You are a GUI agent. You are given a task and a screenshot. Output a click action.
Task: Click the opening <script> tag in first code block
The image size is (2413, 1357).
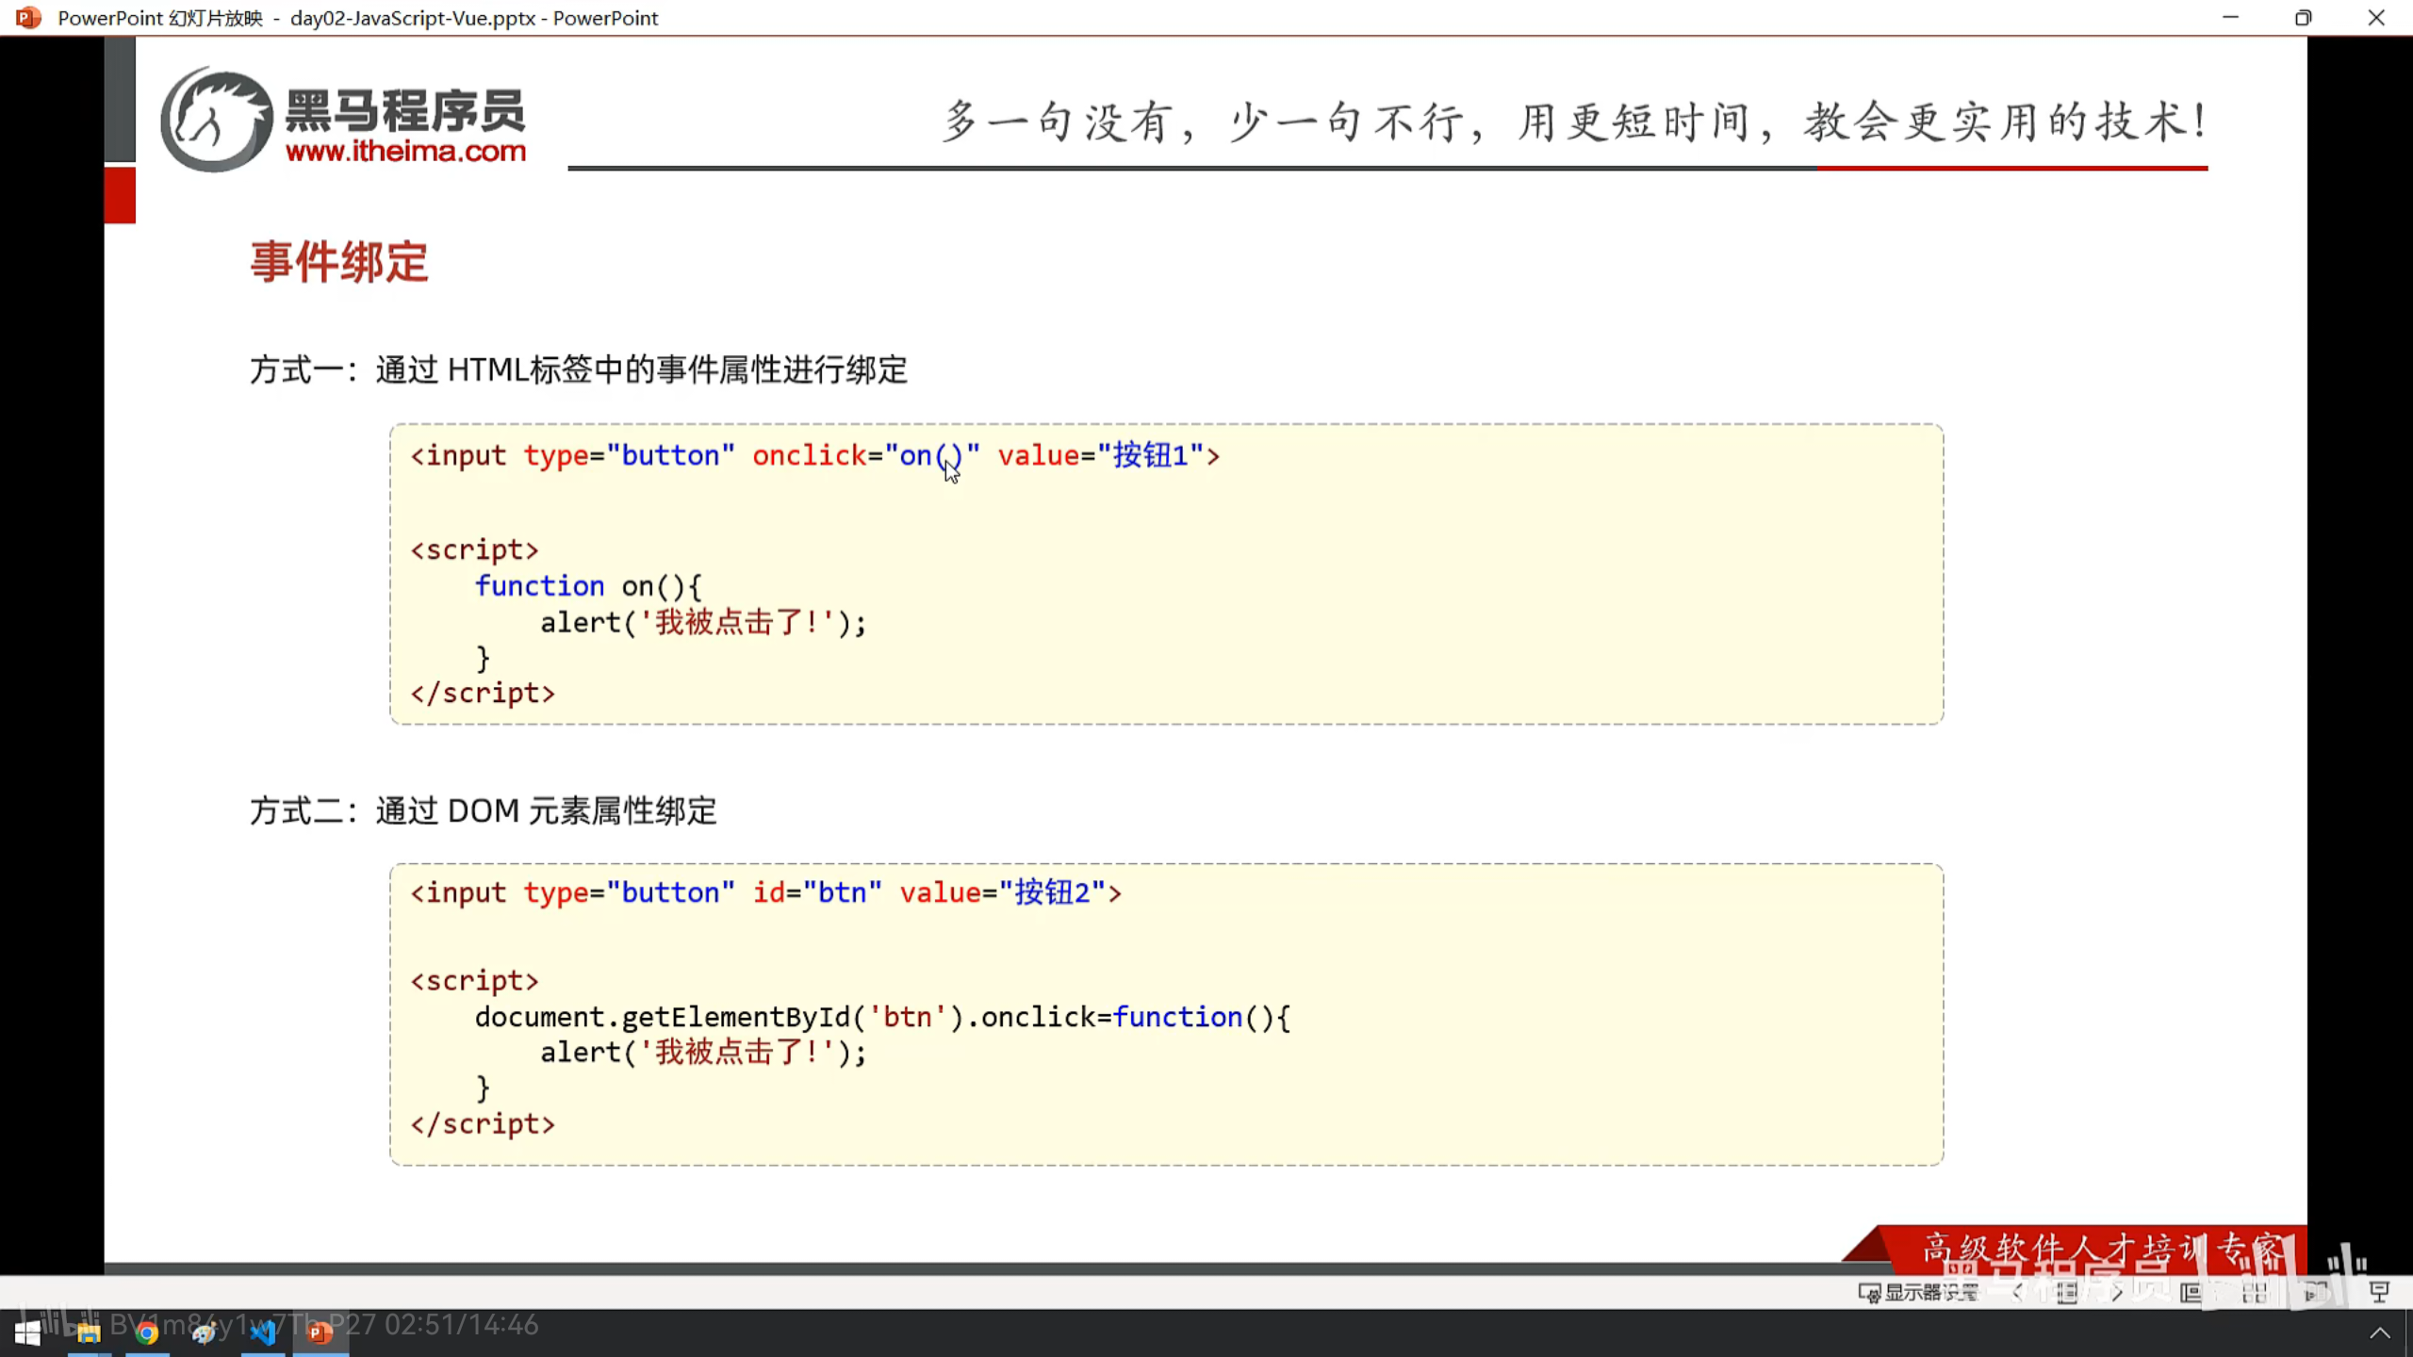[475, 549]
